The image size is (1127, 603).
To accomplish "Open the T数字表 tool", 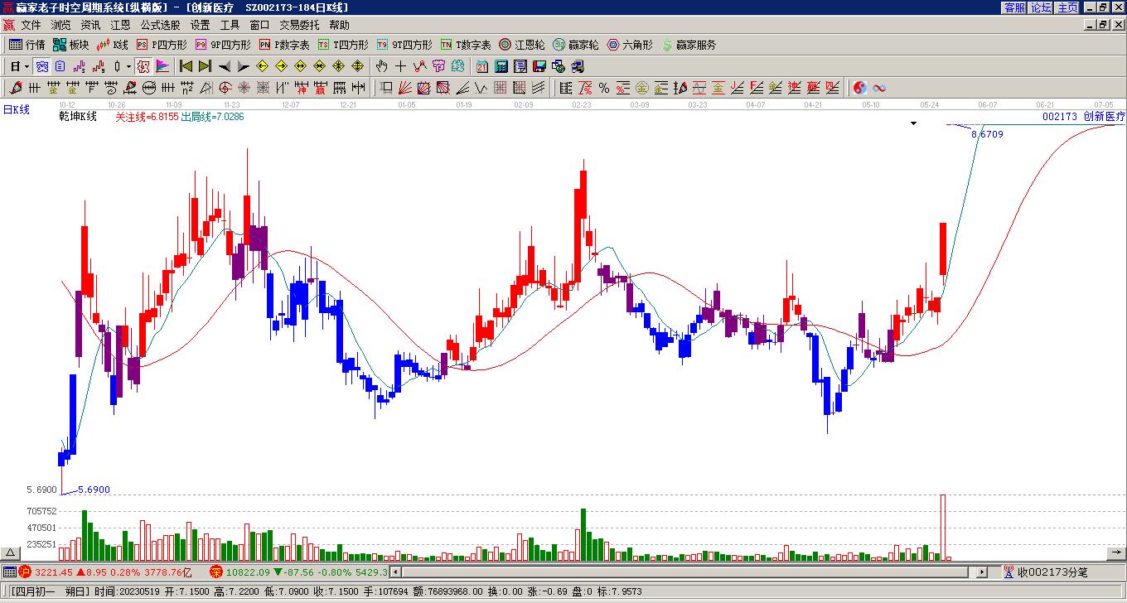I will coord(465,45).
